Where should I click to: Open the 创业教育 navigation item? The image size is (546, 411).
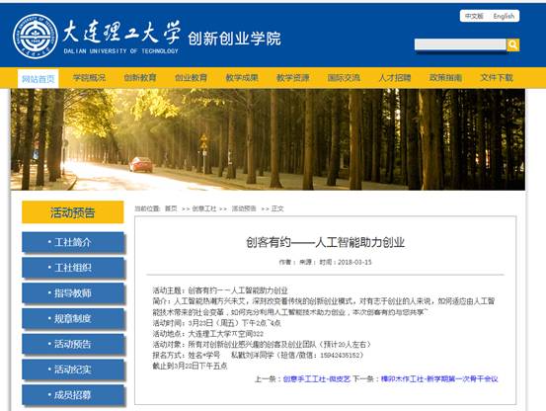(x=191, y=78)
